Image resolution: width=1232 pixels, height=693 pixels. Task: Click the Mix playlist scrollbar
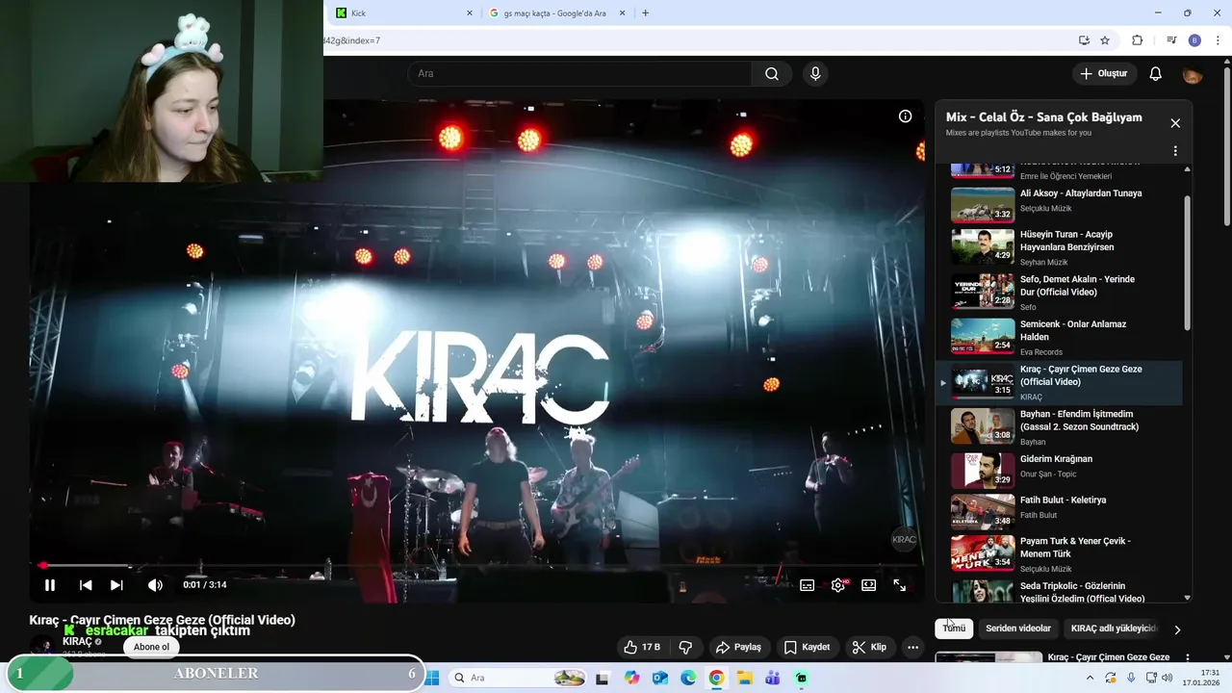[x=1187, y=264]
